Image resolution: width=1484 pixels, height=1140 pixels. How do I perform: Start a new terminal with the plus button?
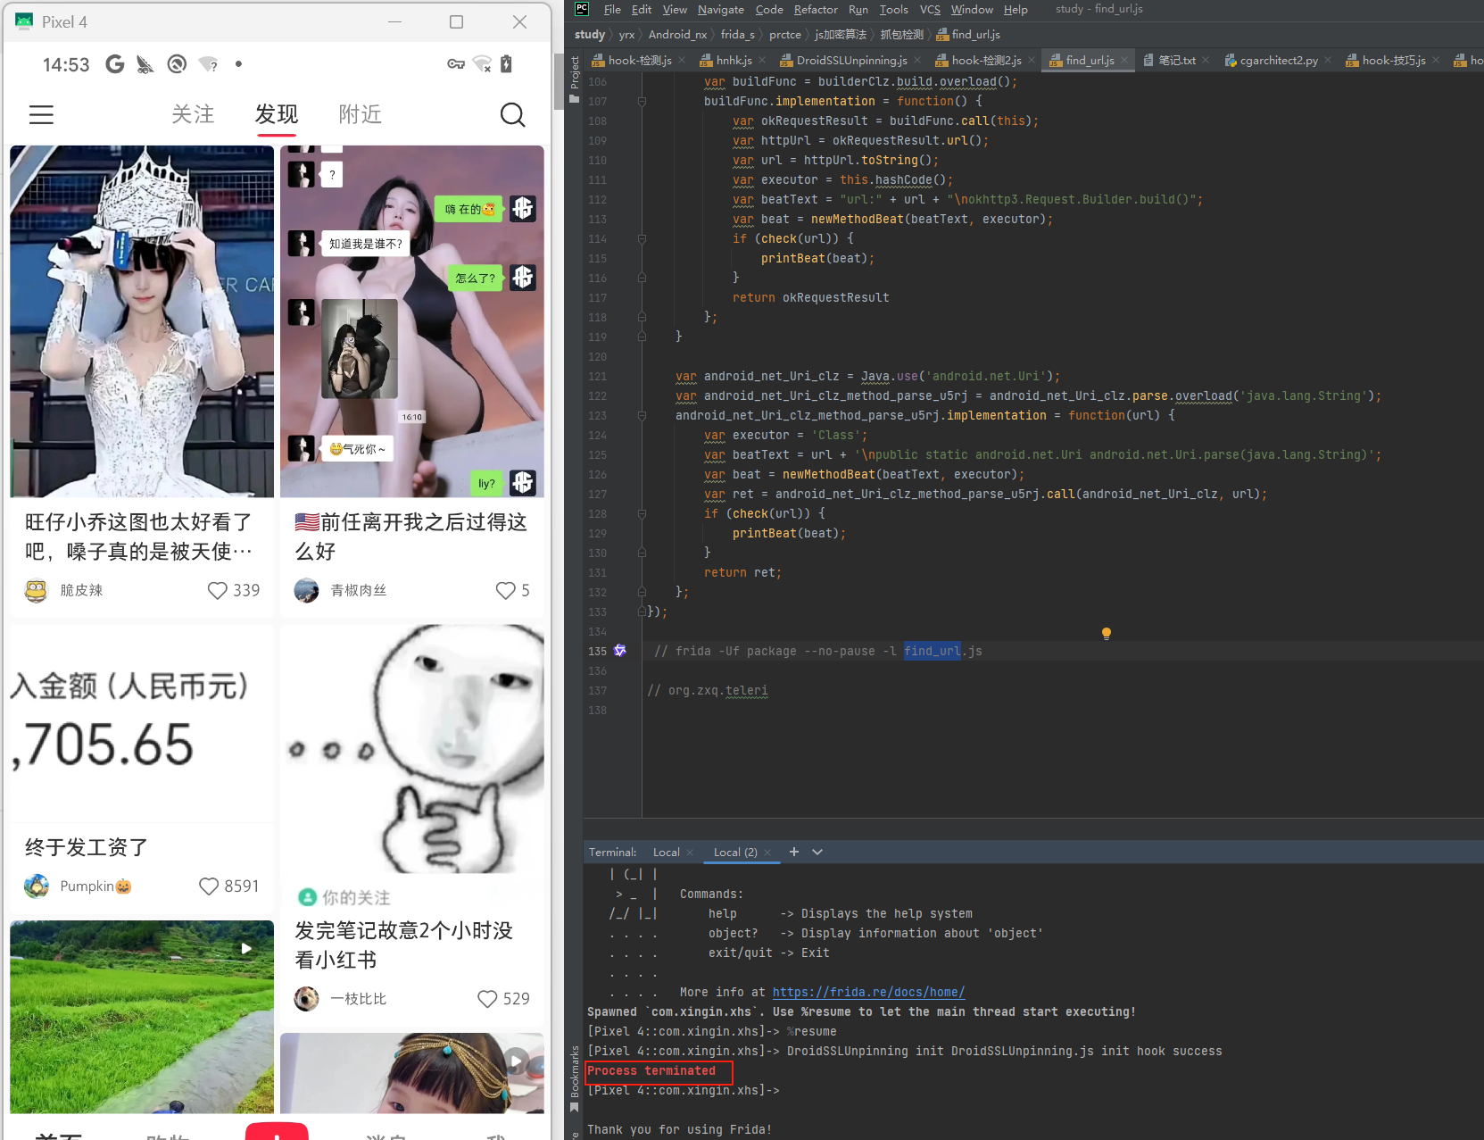point(793,852)
